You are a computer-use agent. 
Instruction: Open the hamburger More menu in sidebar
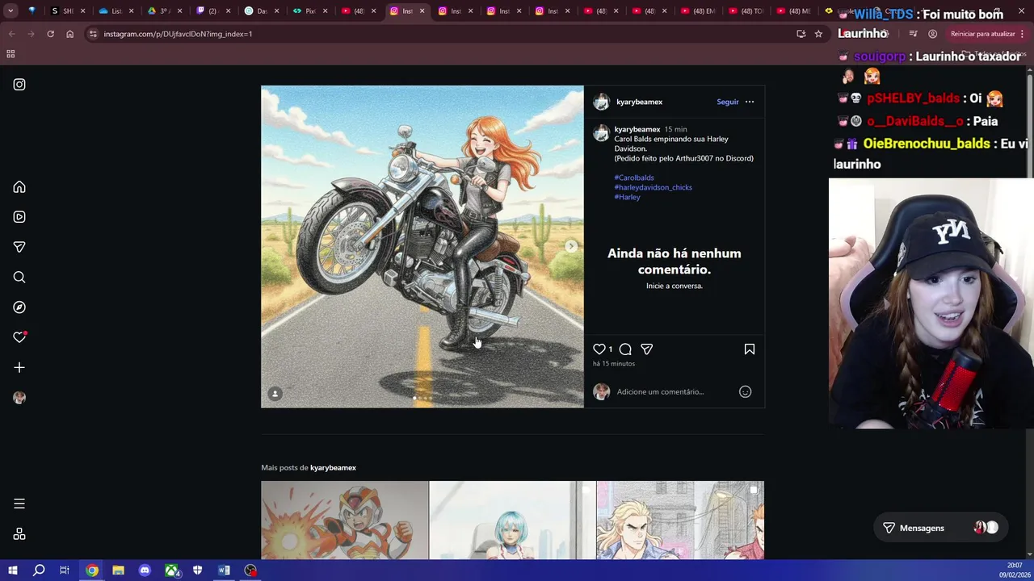click(19, 504)
